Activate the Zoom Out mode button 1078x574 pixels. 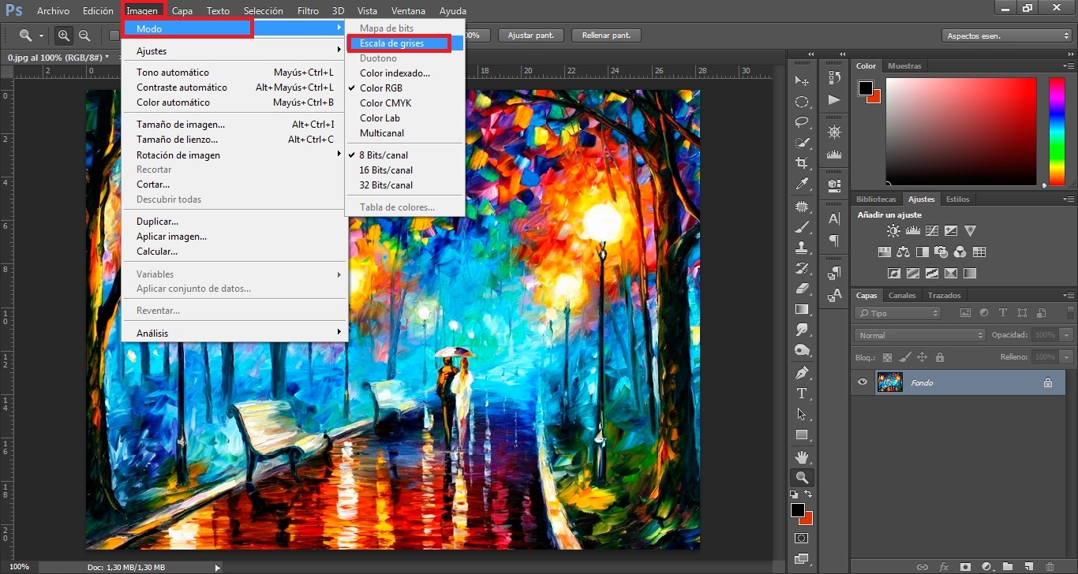(84, 35)
